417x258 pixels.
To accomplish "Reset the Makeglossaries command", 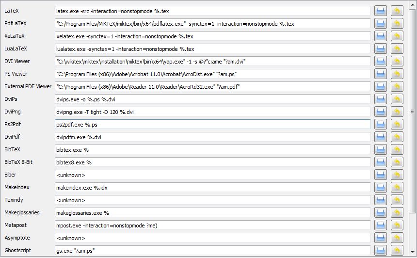I will pyautogui.click(x=397, y=212).
